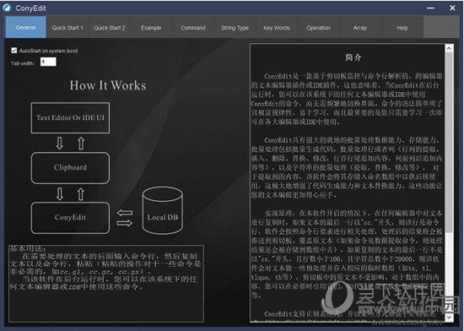Switch to the Quick Start 2 tab
The image size is (464, 331).
tap(110, 28)
